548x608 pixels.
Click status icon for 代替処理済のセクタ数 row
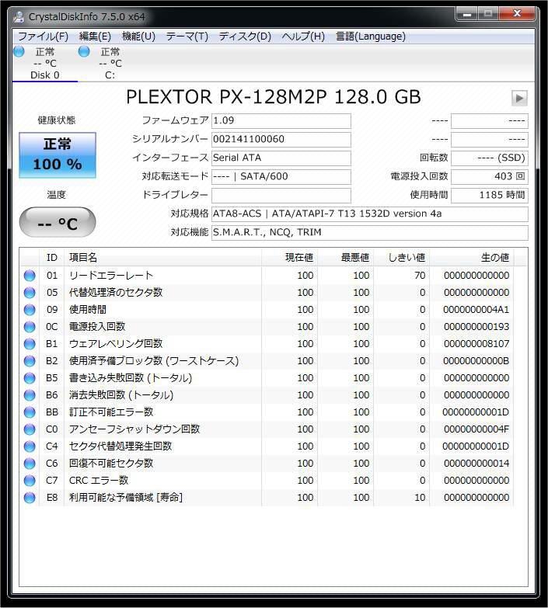pyautogui.click(x=30, y=293)
